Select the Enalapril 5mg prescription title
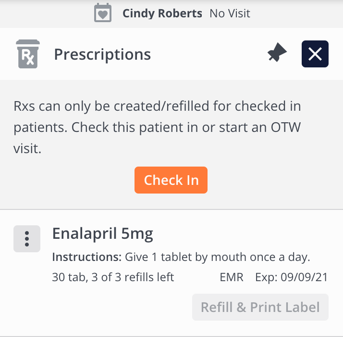 point(102,234)
